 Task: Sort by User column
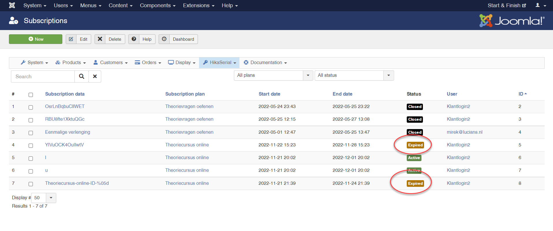(x=452, y=94)
